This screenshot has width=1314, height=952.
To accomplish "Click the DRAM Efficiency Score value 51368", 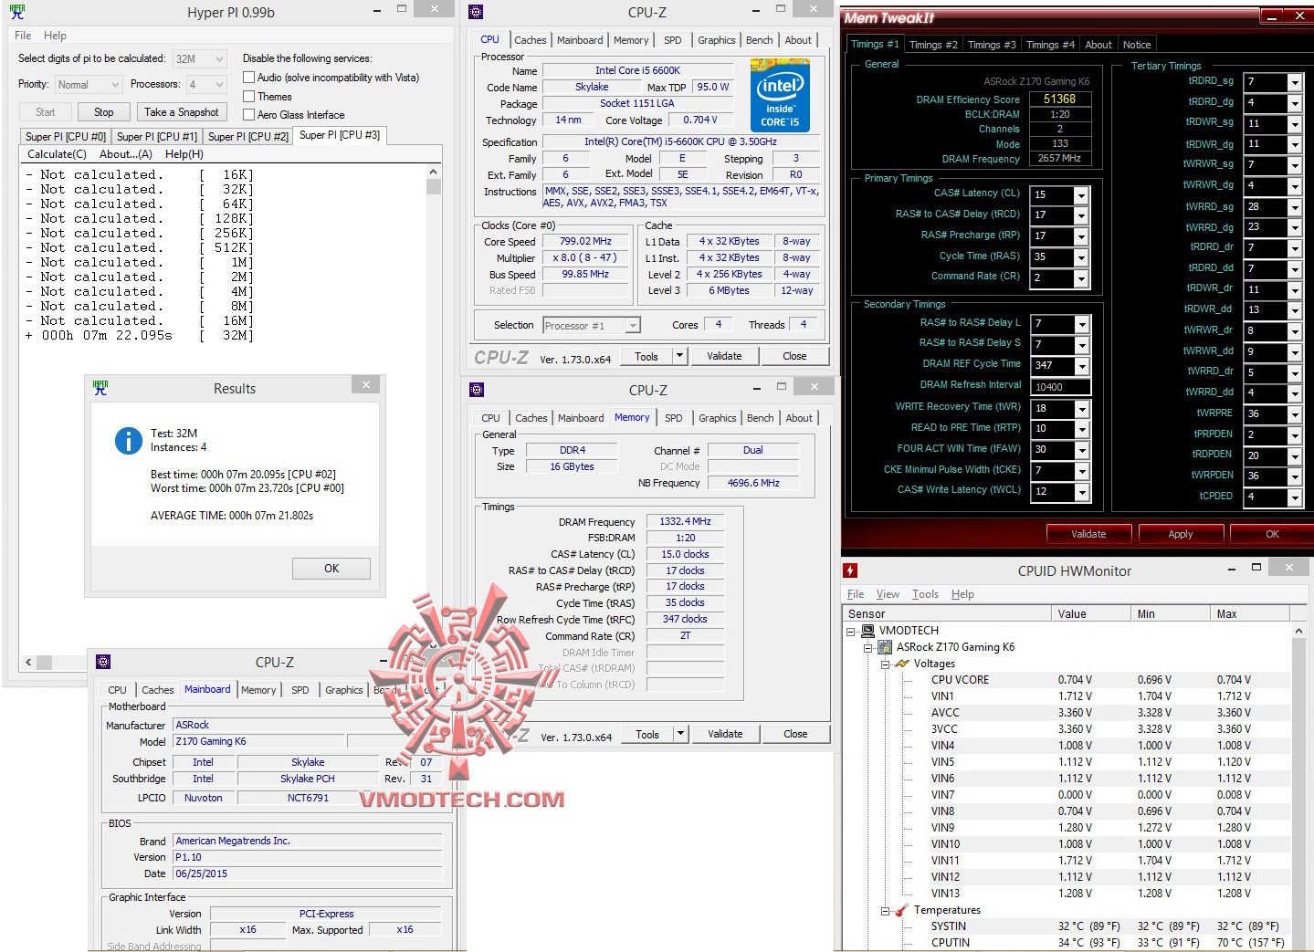I will [1060, 99].
